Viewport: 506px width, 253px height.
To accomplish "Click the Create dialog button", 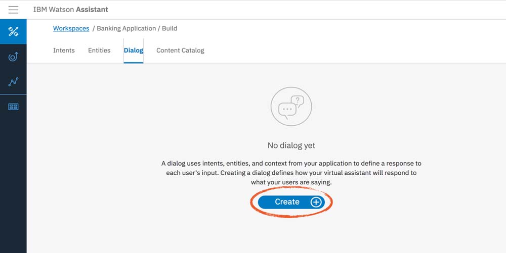I will (287, 202).
